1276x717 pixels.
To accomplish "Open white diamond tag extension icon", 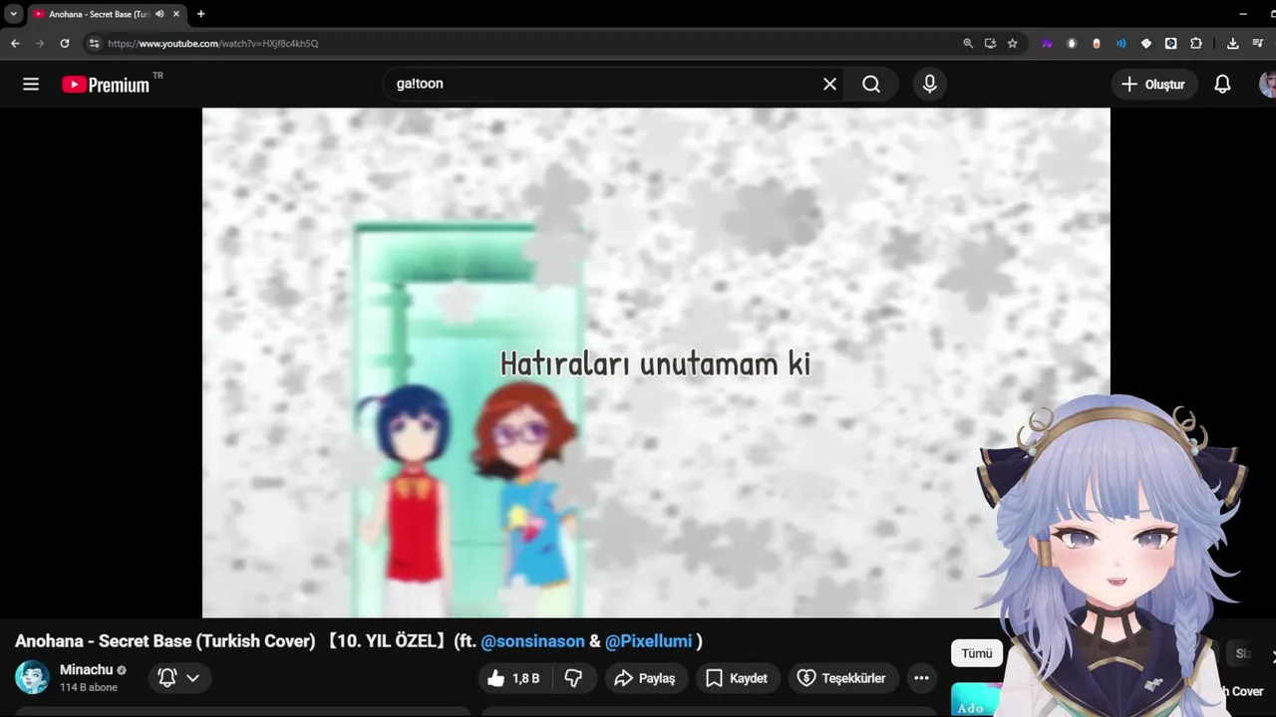I will point(1146,44).
